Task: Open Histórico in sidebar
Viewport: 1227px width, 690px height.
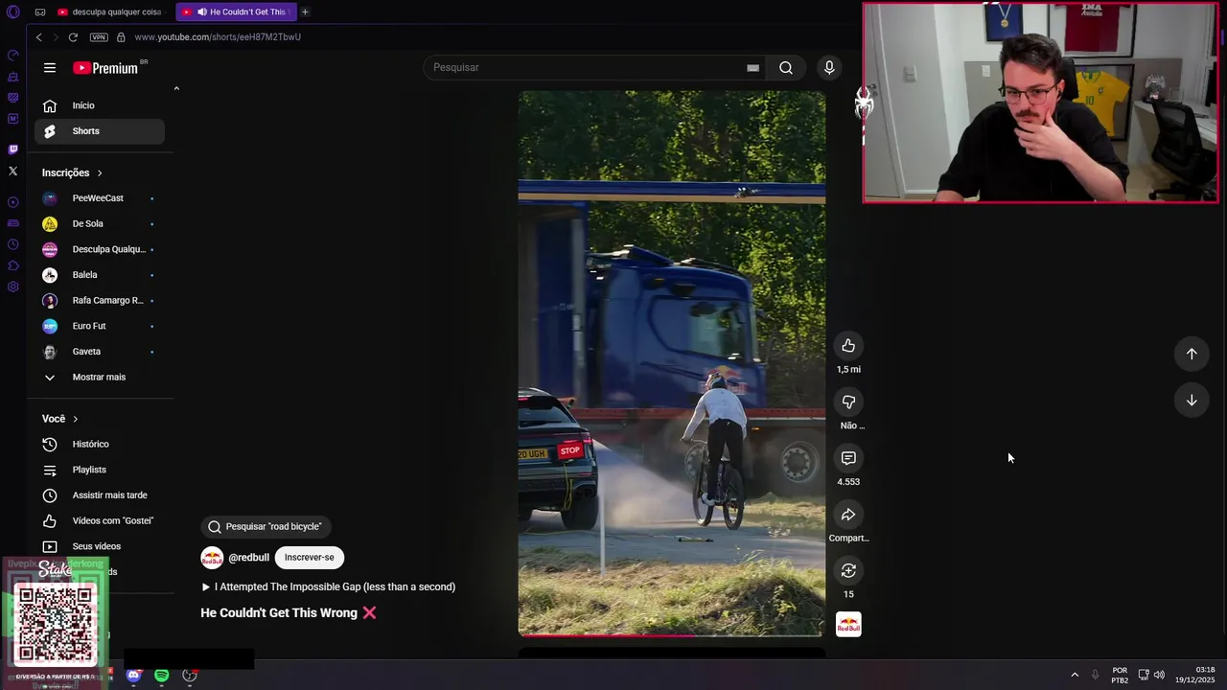Action: (100, 445)
